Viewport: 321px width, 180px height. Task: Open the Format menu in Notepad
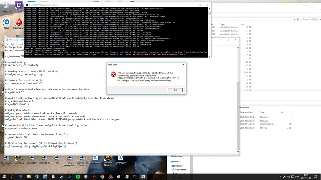[x=20, y=44]
